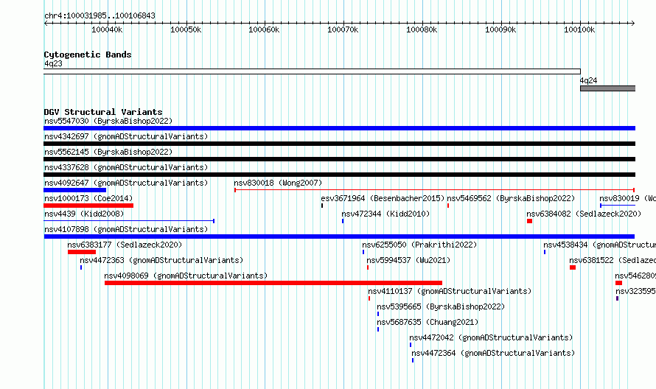The width and height of the screenshot is (656, 389).
Task: Click nsv4092647 variant label
Action: [x=126, y=183]
